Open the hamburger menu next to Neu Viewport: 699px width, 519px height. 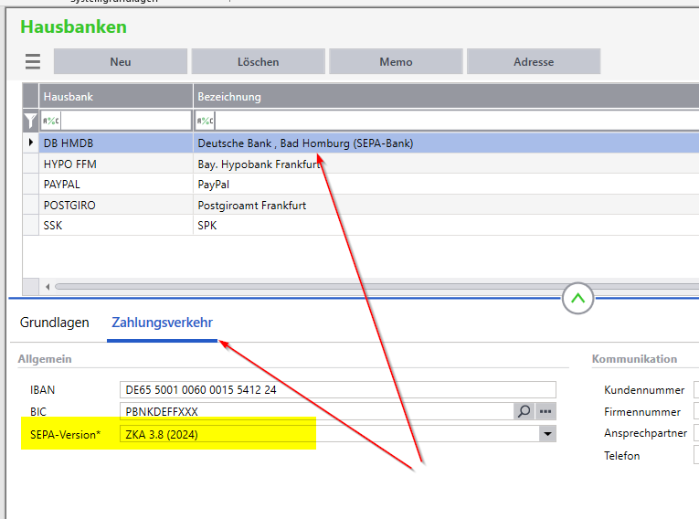pyautogui.click(x=33, y=61)
